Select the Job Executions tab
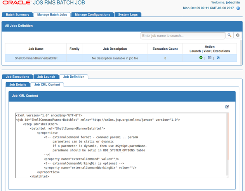 coord(17,77)
